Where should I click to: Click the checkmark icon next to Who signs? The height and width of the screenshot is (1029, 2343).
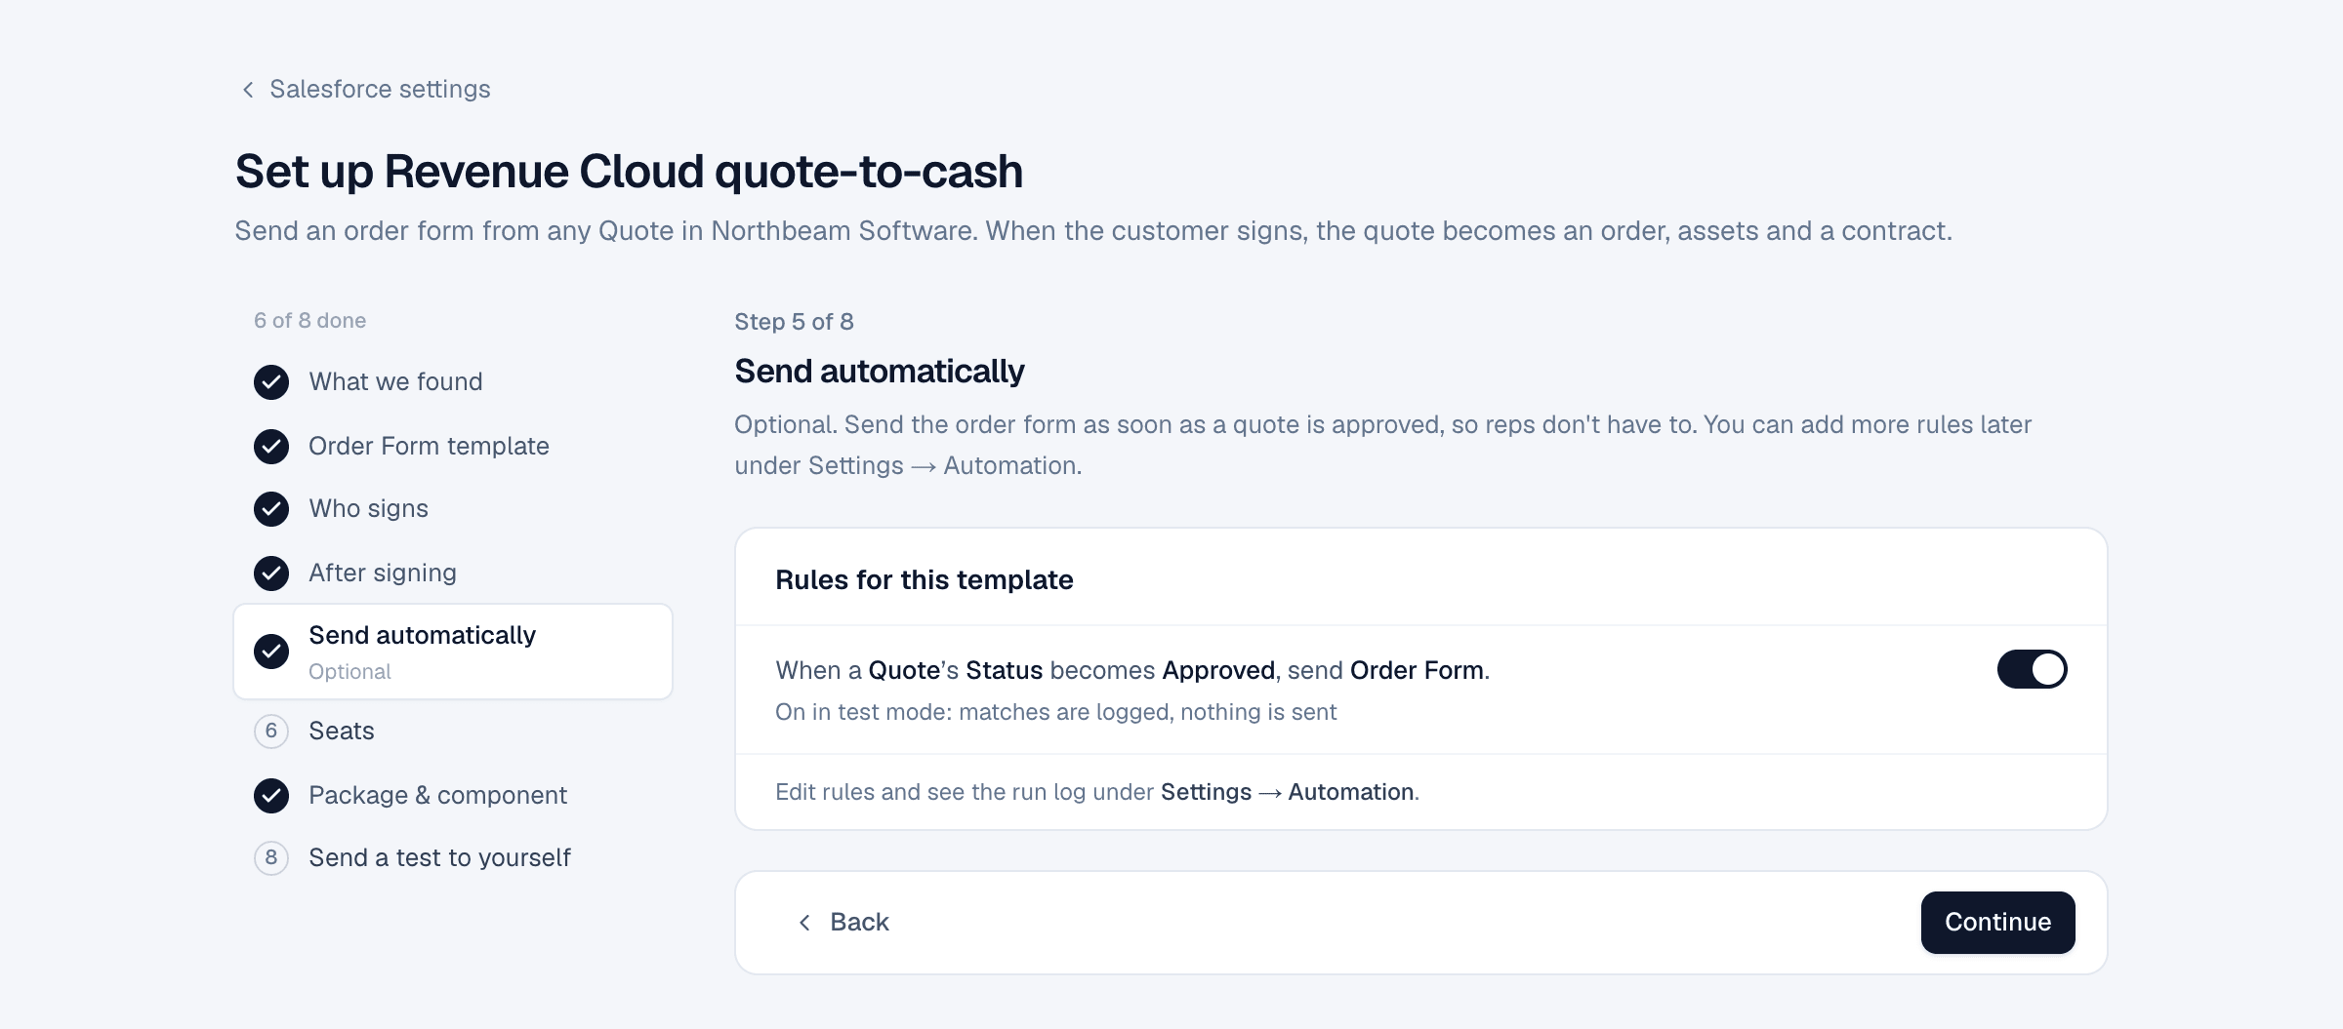pos(271,509)
